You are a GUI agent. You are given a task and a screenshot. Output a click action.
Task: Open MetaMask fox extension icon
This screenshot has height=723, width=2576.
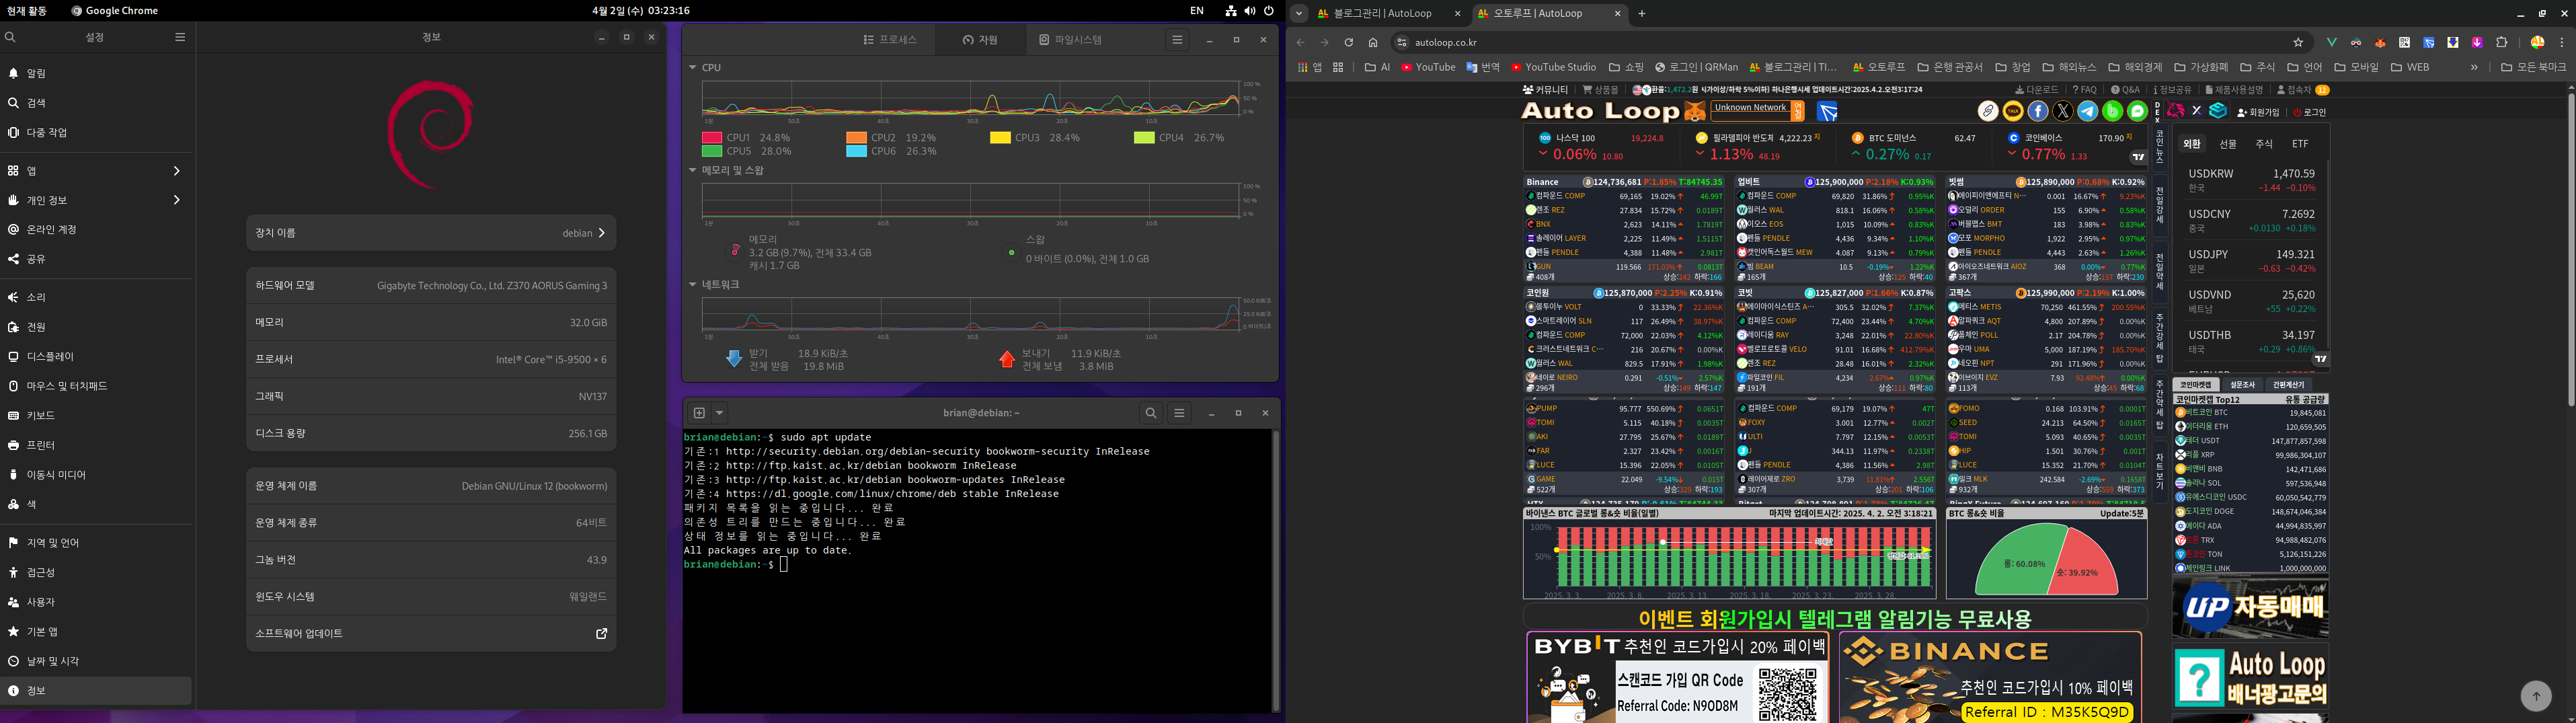[x=2381, y=42]
